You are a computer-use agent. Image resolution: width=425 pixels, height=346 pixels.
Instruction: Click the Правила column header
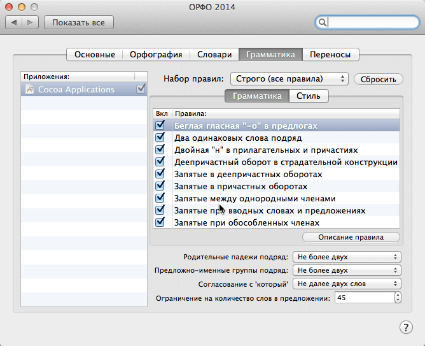[286, 113]
